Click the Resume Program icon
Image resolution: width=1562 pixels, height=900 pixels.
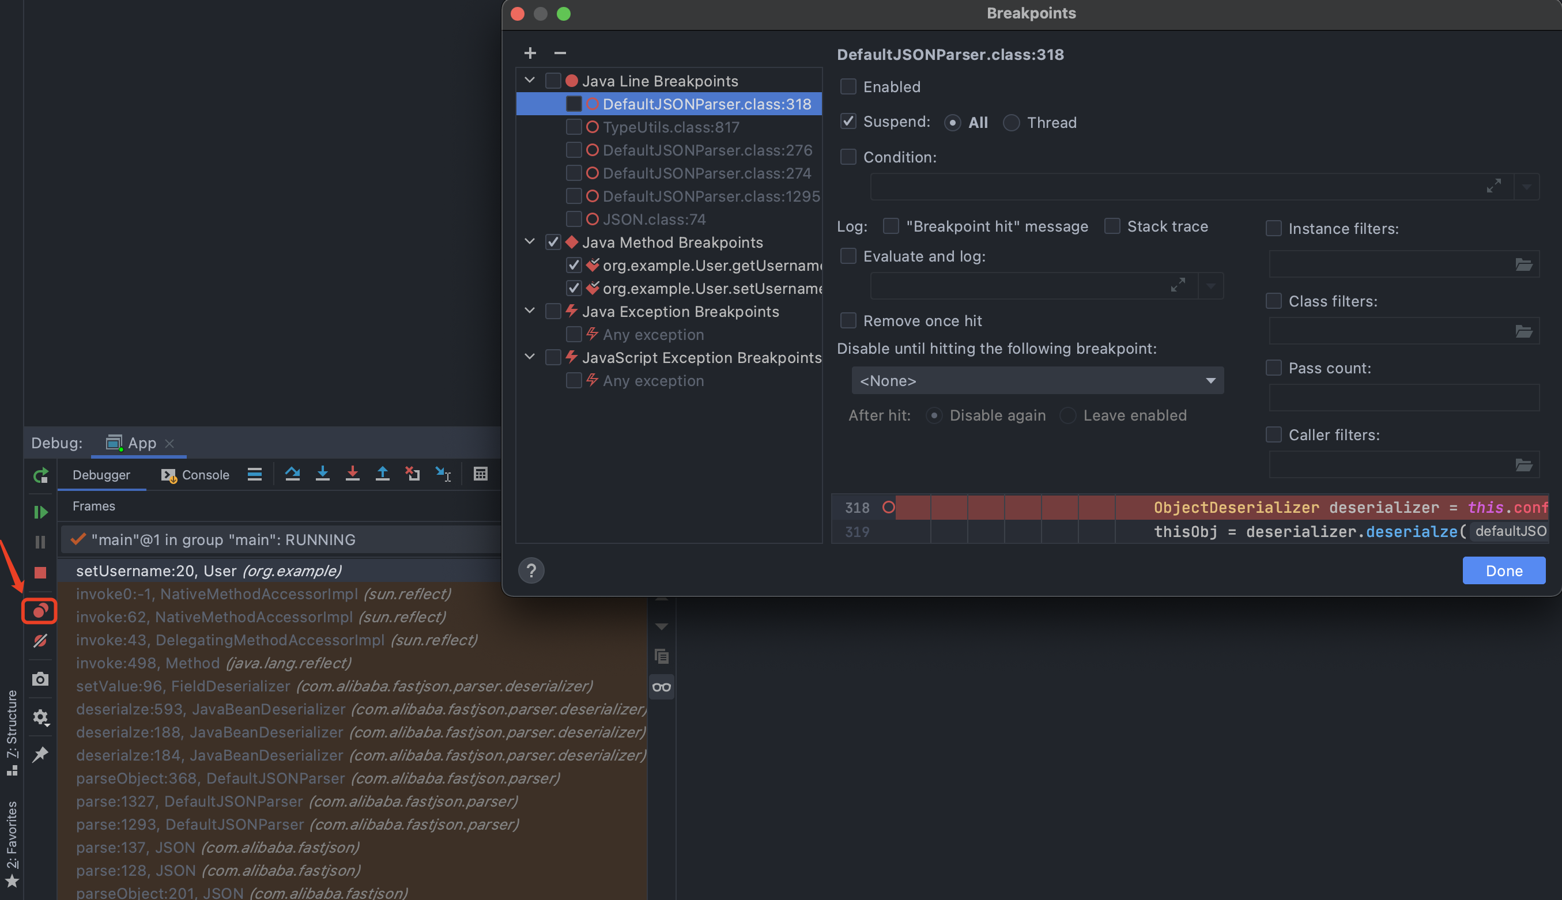click(x=40, y=512)
